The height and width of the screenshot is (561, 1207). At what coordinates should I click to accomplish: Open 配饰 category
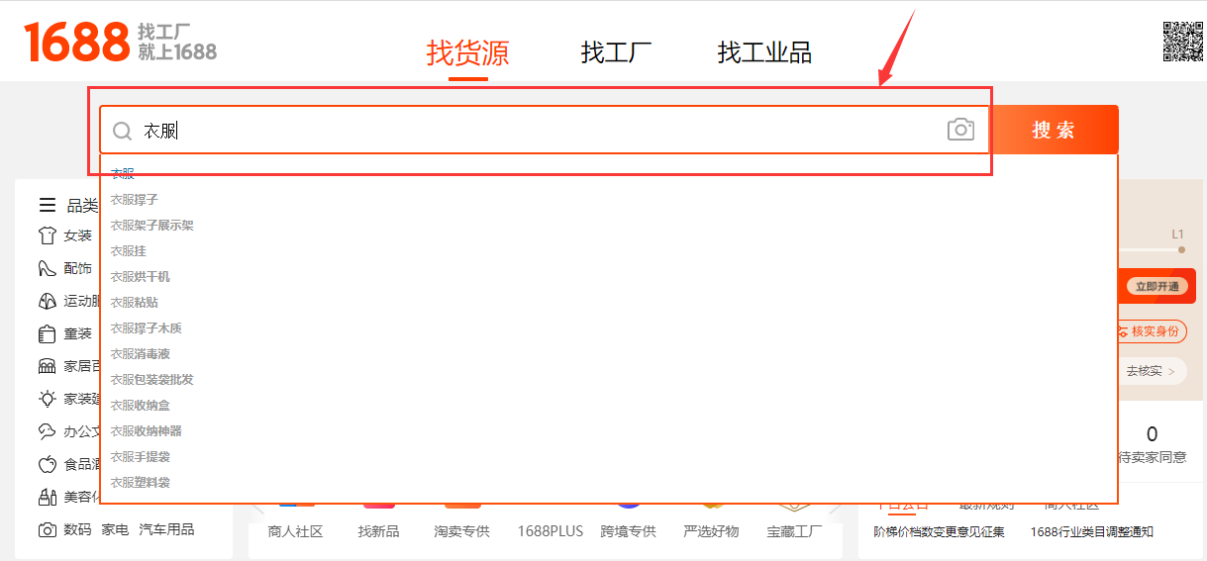[77, 268]
